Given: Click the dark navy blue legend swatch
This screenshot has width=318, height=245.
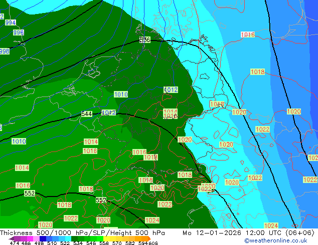Looking at the screenshot, I should click(43, 238).
